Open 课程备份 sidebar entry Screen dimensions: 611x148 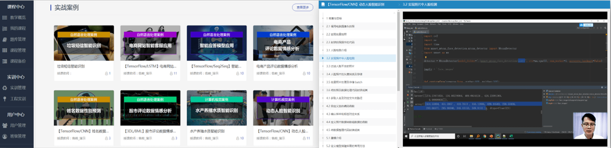[x=17, y=61]
